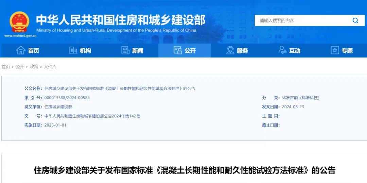This screenshot has height=183, width=367.
Task: Open the 专题 navigation tab
Action: tap(342, 50)
